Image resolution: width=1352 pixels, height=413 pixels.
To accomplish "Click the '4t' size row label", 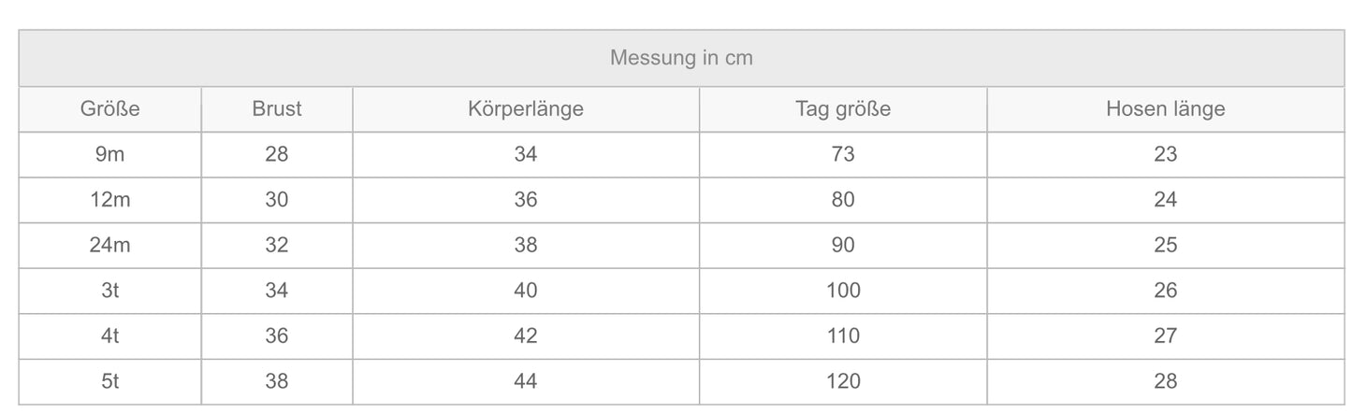I will 109,335.
